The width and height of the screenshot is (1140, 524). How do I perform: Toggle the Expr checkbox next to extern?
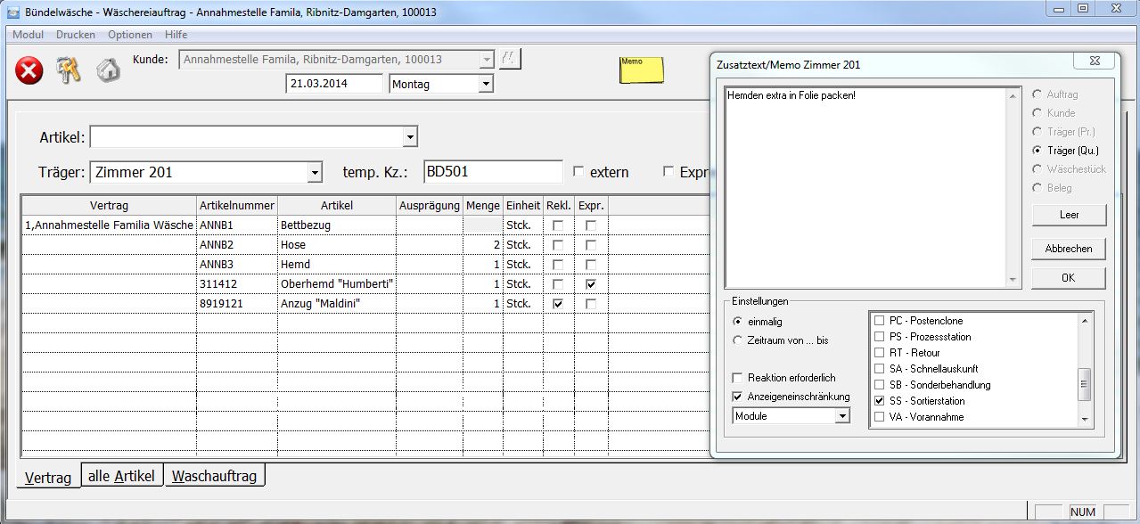[668, 172]
